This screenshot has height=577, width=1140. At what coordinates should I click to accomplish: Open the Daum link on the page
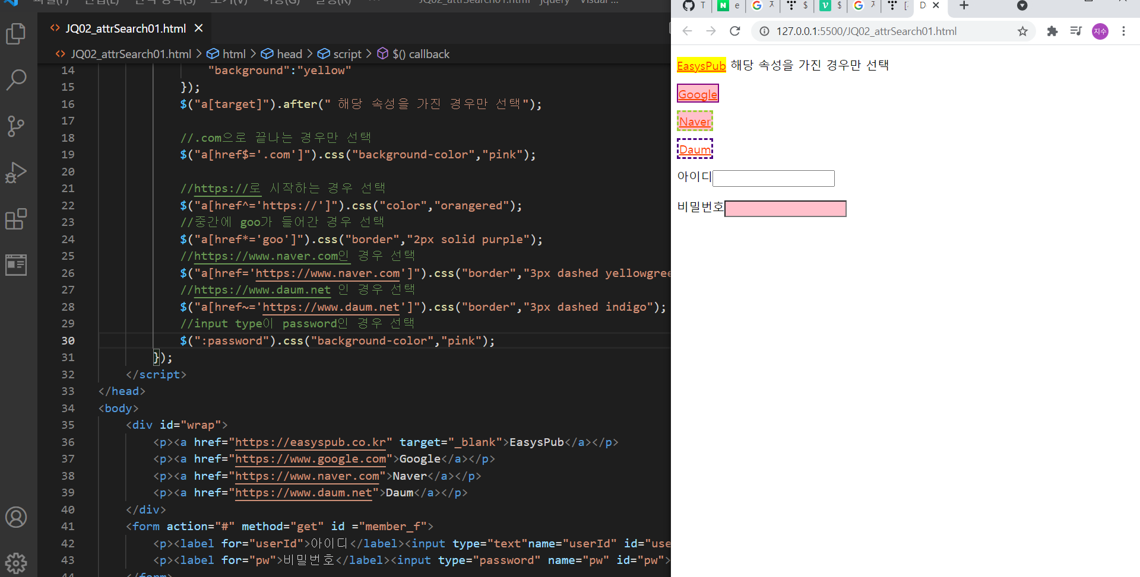pyautogui.click(x=695, y=149)
